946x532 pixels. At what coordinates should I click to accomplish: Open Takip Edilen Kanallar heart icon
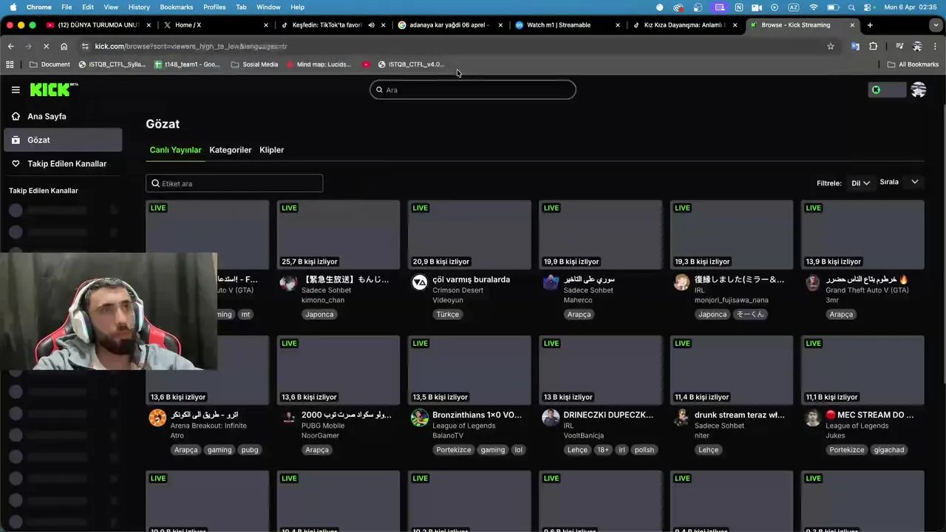16,163
